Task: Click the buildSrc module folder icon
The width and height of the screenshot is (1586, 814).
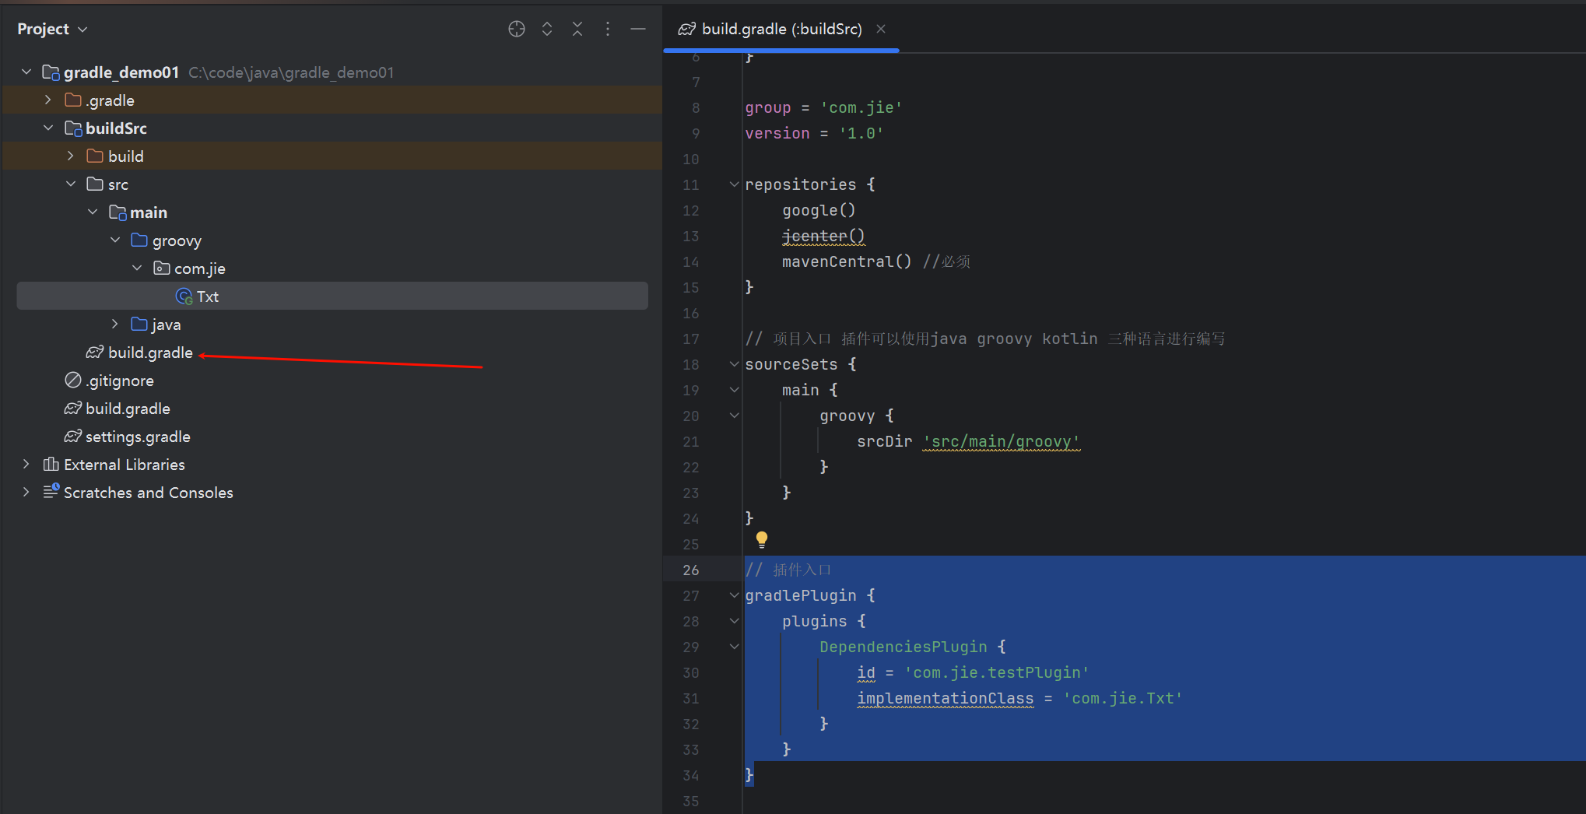Action: (73, 128)
